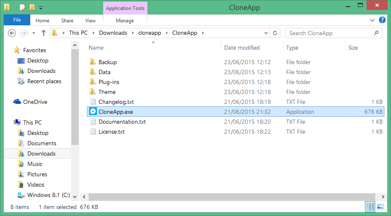Image resolution: width=391 pixels, height=216 pixels.
Task: Select the License.txt file icon
Action: point(93,131)
